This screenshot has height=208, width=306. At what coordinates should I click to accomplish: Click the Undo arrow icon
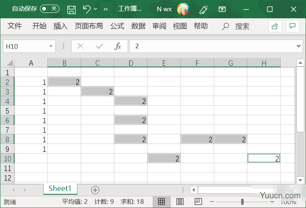(86, 9)
